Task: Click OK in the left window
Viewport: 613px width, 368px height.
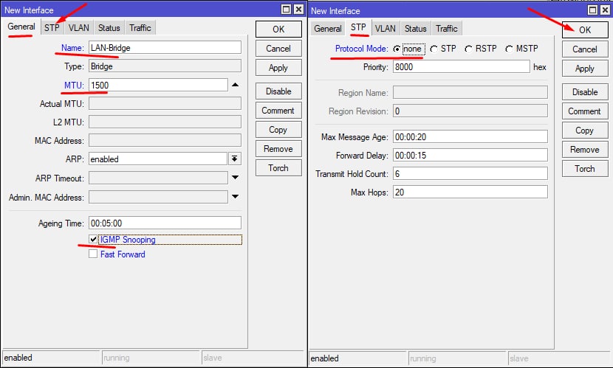Action: [x=278, y=29]
